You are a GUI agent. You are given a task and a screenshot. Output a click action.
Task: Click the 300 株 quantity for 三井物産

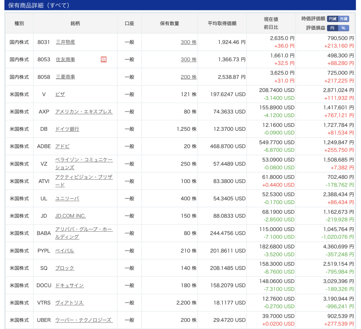pyautogui.click(x=189, y=42)
